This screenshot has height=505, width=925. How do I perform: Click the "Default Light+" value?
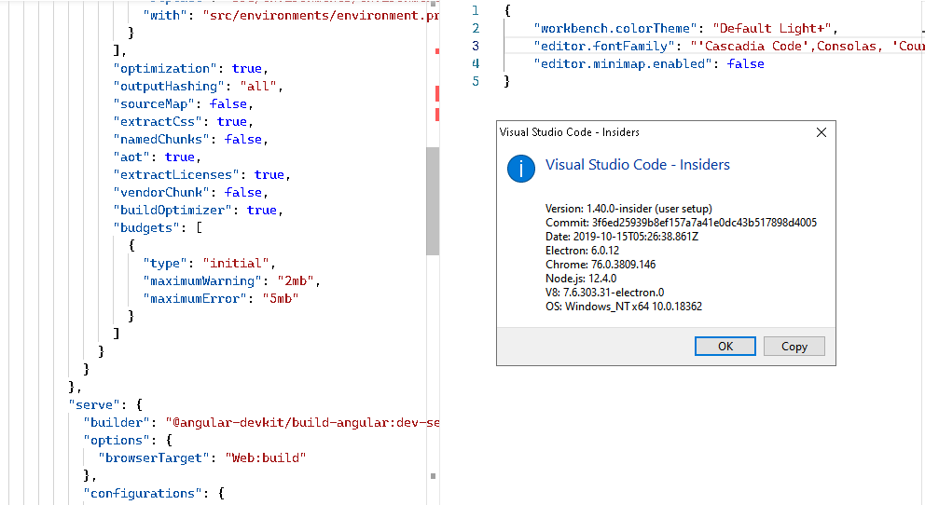pos(772,28)
